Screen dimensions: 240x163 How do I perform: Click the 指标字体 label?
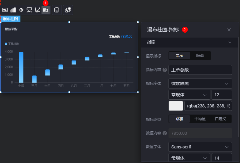(x=153, y=84)
